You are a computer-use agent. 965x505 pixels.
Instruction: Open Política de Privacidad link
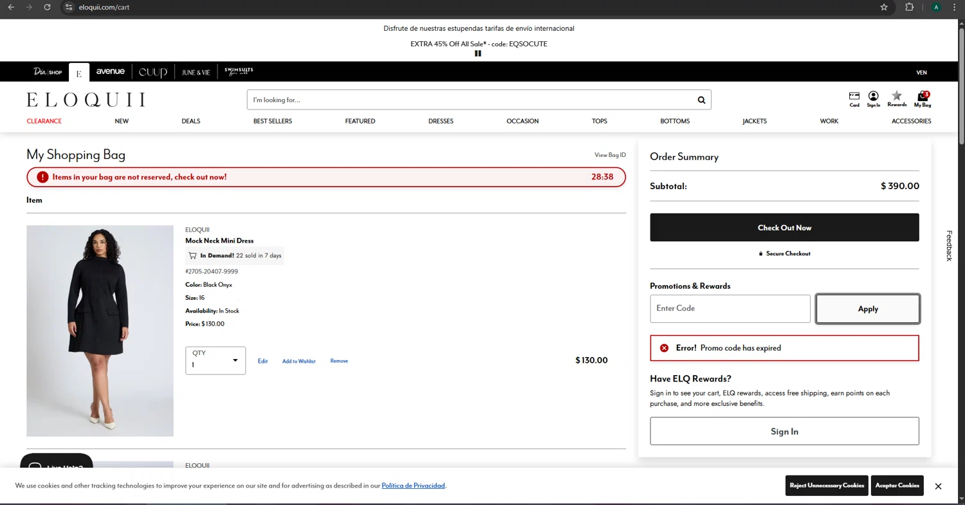pyautogui.click(x=413, y=486)
